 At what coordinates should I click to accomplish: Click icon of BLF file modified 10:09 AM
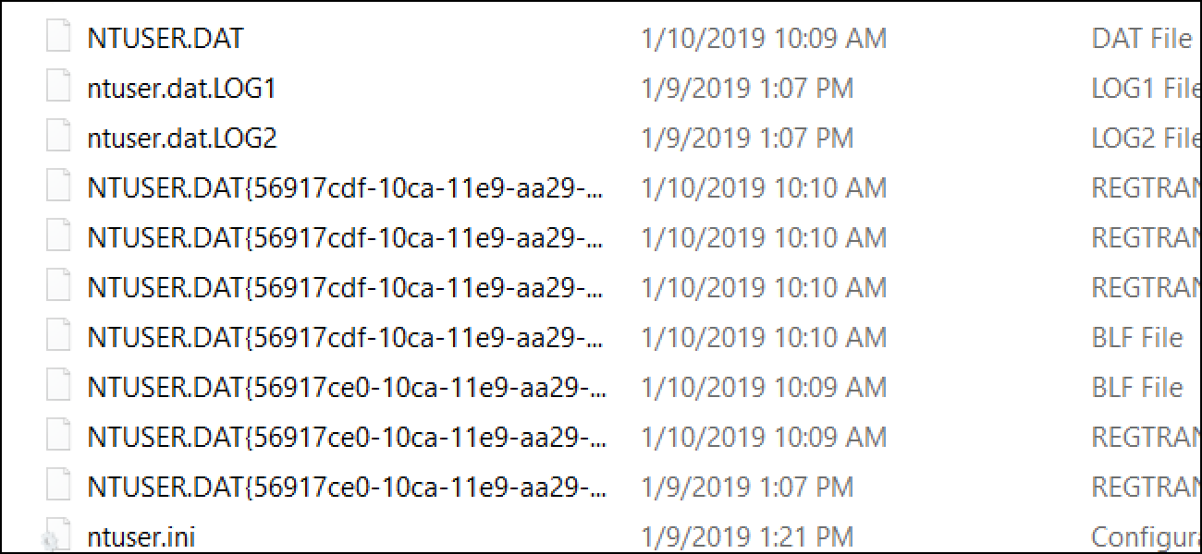tap(58, 388)
